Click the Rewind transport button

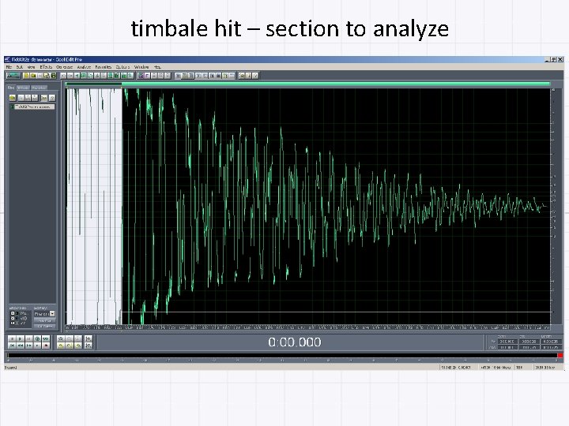[21, 346]
